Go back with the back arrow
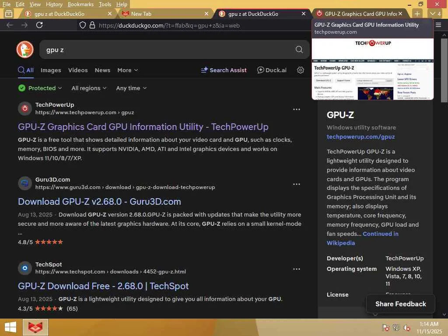This screenshot has width=448, height=336. pos(10,25)
